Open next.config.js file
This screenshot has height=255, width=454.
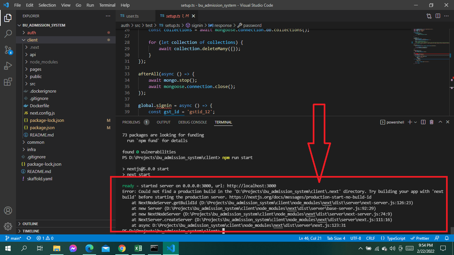tap(65, 113)
